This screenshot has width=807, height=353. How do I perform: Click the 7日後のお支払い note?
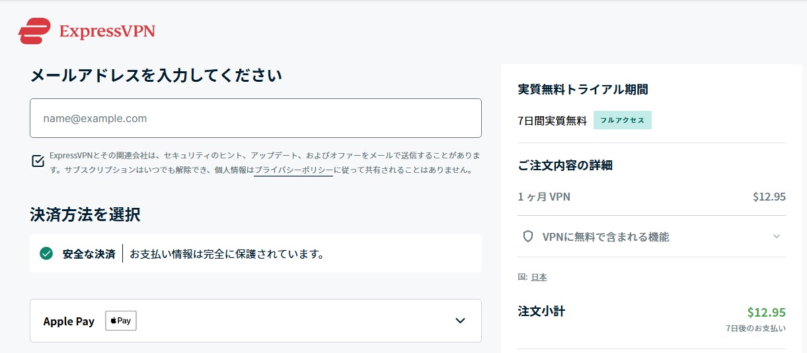click(755, 328)
